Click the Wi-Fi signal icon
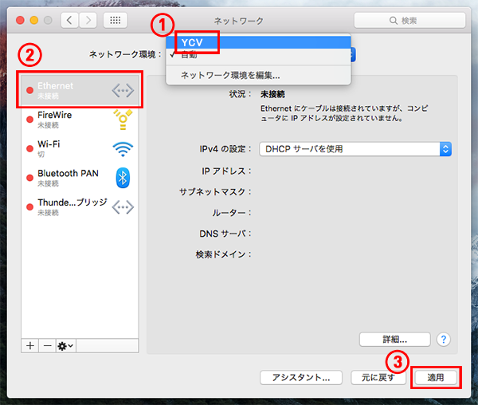This screenshot has width=478, height=405. coord(123,149)
